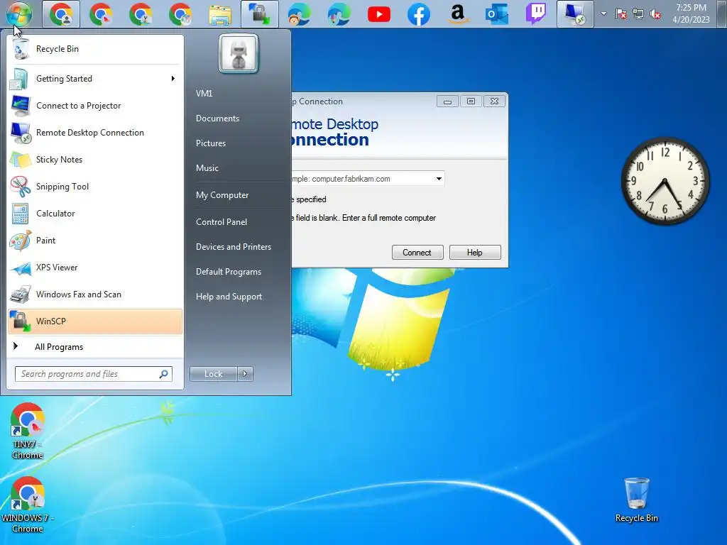Screen dimensions: 727x545
Task: Open My Computer from Start menu
Action: 222,195
